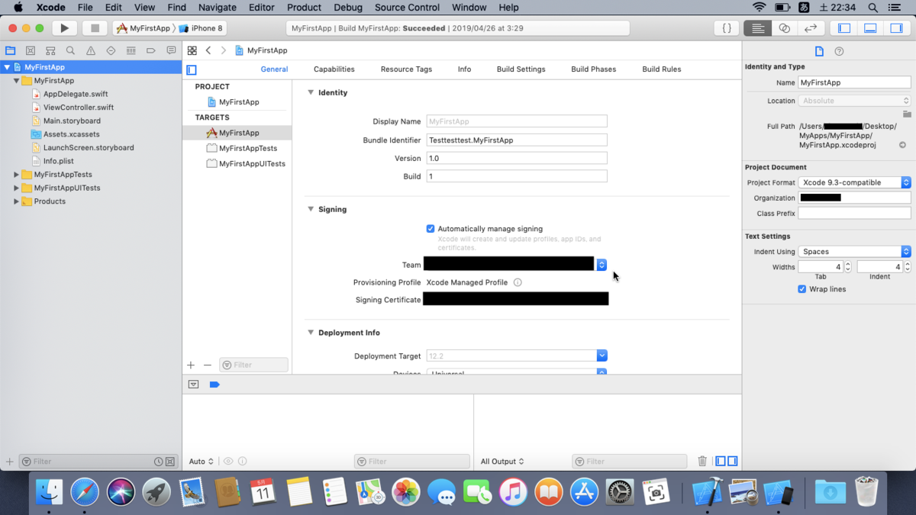916x515 pixels.
Task: Show the Quick Help inspector
Action: pyautogui.click(x=839, y=51)
